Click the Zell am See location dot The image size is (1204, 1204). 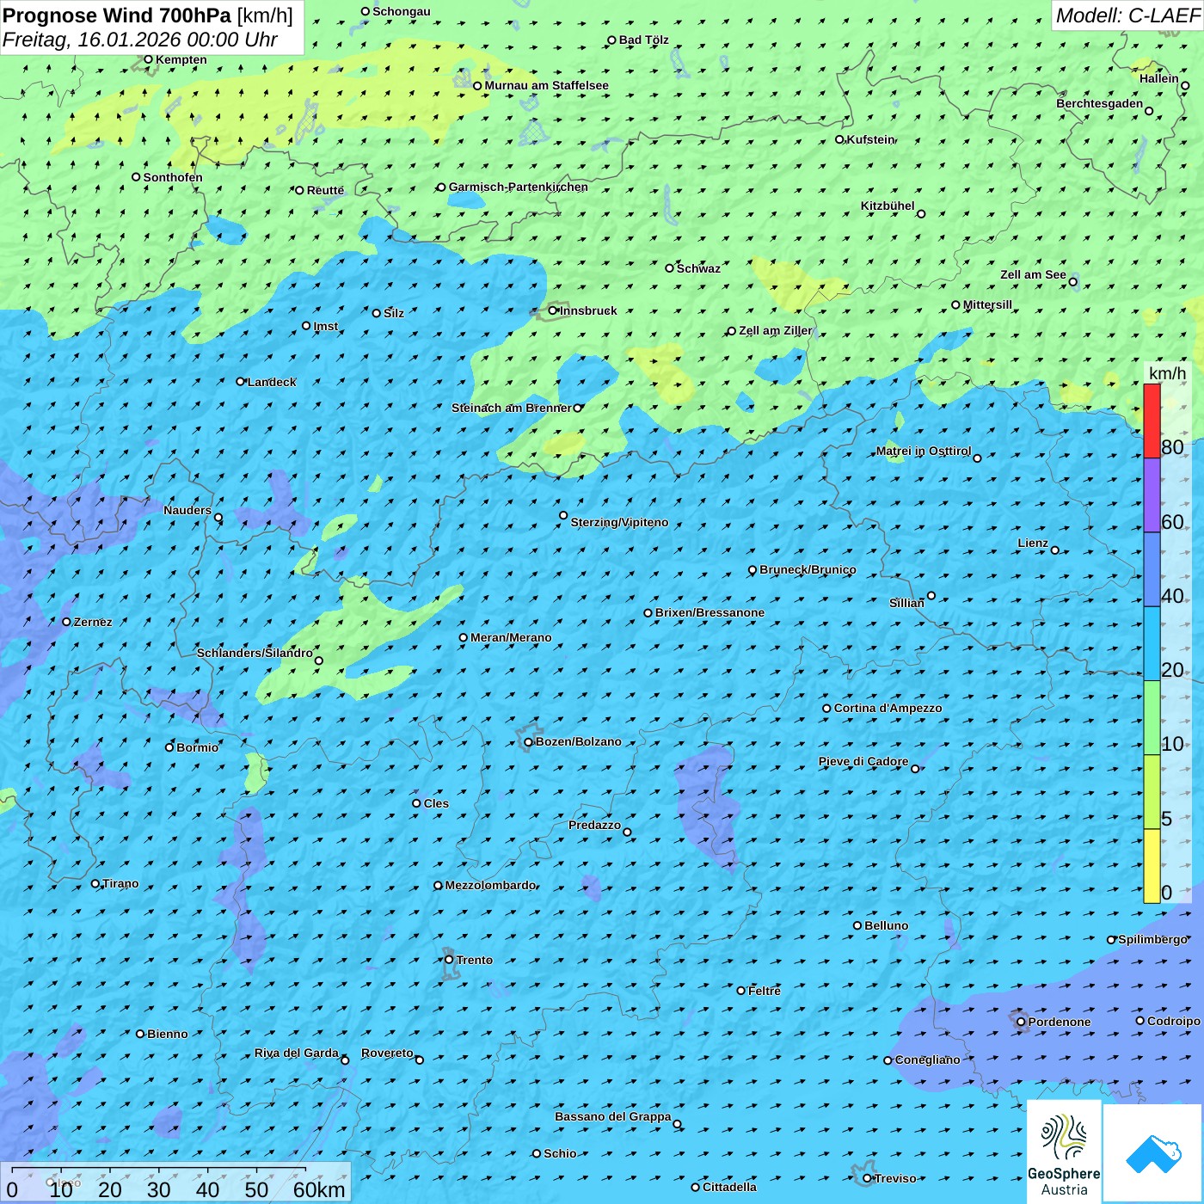pos(1072,282)
